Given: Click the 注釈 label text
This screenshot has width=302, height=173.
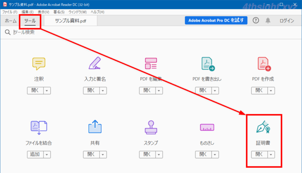Looking at the screenshot, I should [39, 79].
